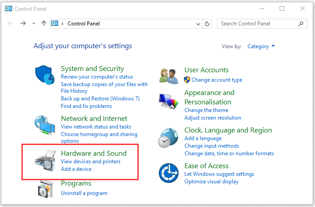Click the Control Panel icon in address bar
The width and height of the screenshot is (315, 207).
[55, 24]
